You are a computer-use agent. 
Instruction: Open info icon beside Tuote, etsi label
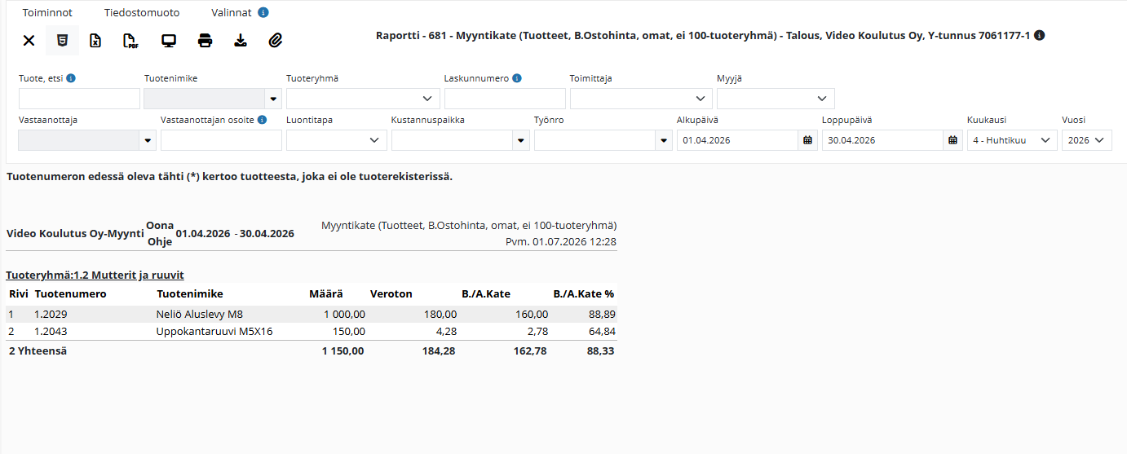(71, 78)
